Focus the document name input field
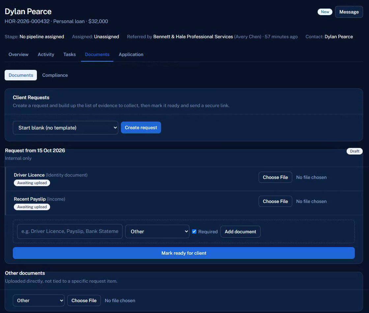369x313 pixels. [x=70, y=231]
